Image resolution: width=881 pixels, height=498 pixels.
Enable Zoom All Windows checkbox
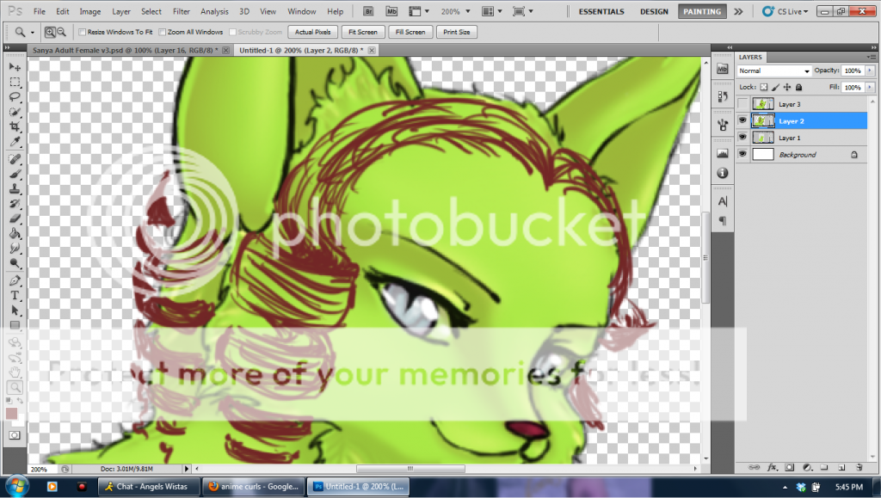(163, 32)
